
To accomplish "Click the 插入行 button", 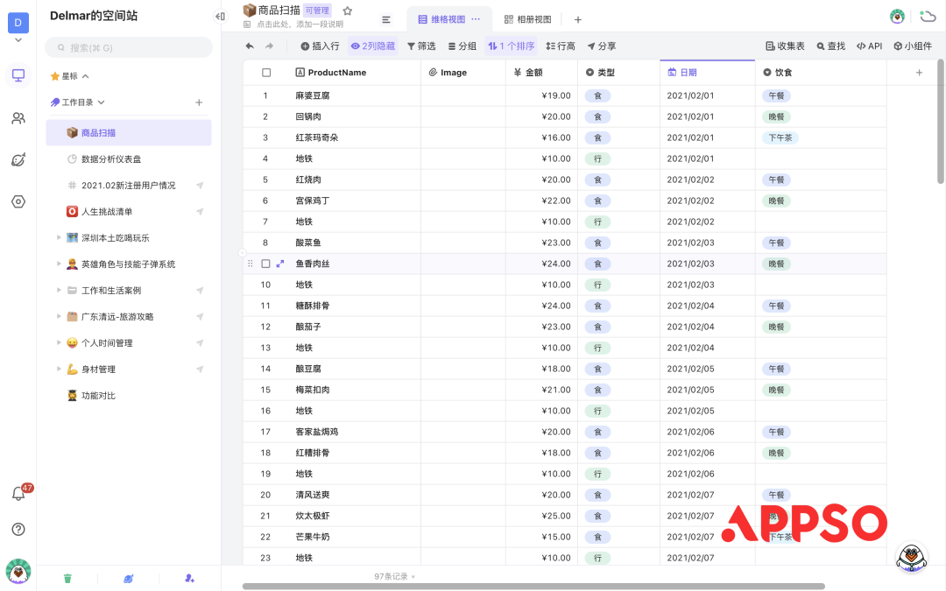I will 320,46.
